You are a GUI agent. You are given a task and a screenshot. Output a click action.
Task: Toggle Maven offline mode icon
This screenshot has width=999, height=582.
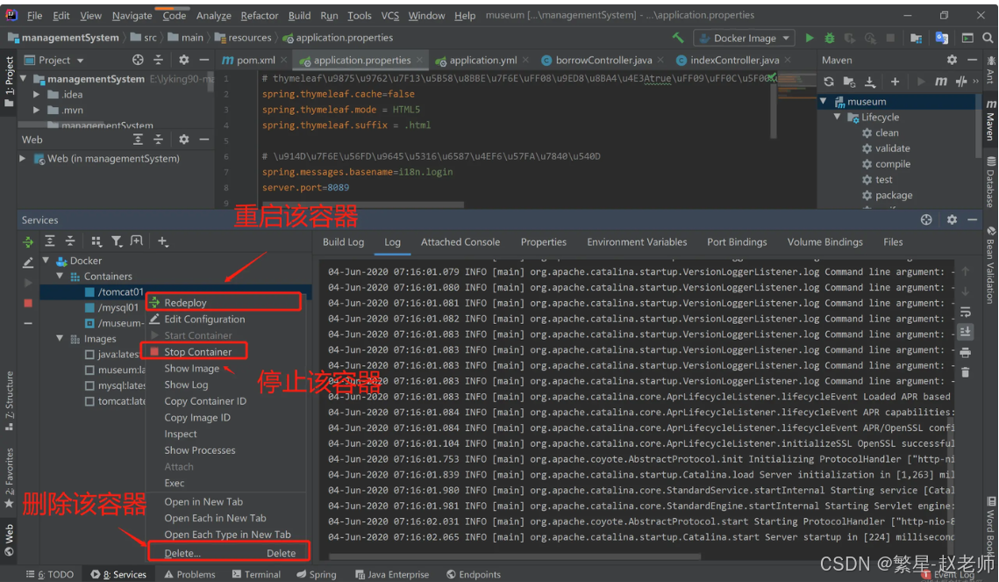(961, 82)
